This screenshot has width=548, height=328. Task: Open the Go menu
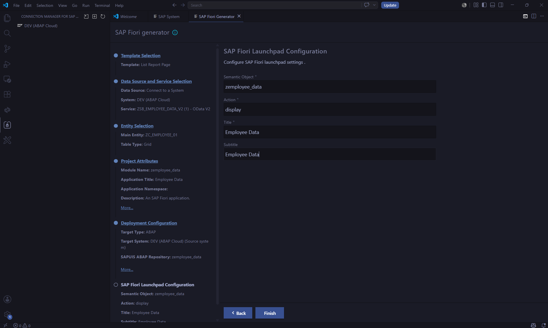(x=74, y=5)
